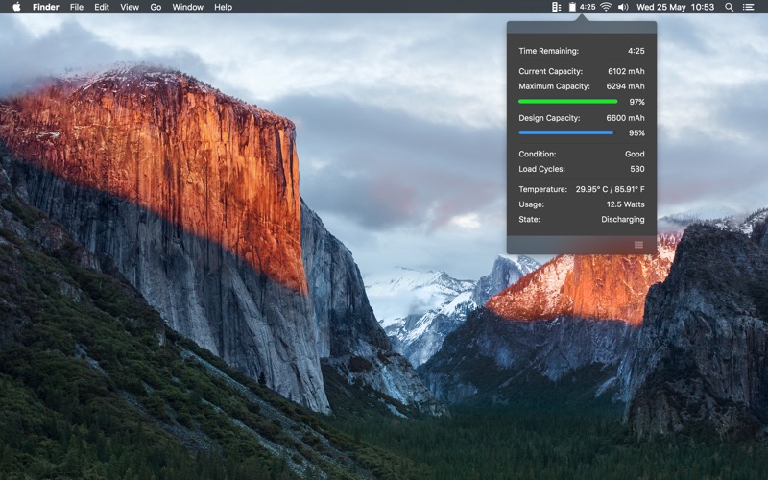Click the battery icon in menu bar
The height and width of the screenshot is (480, 768).
click(x=572, y=7)
